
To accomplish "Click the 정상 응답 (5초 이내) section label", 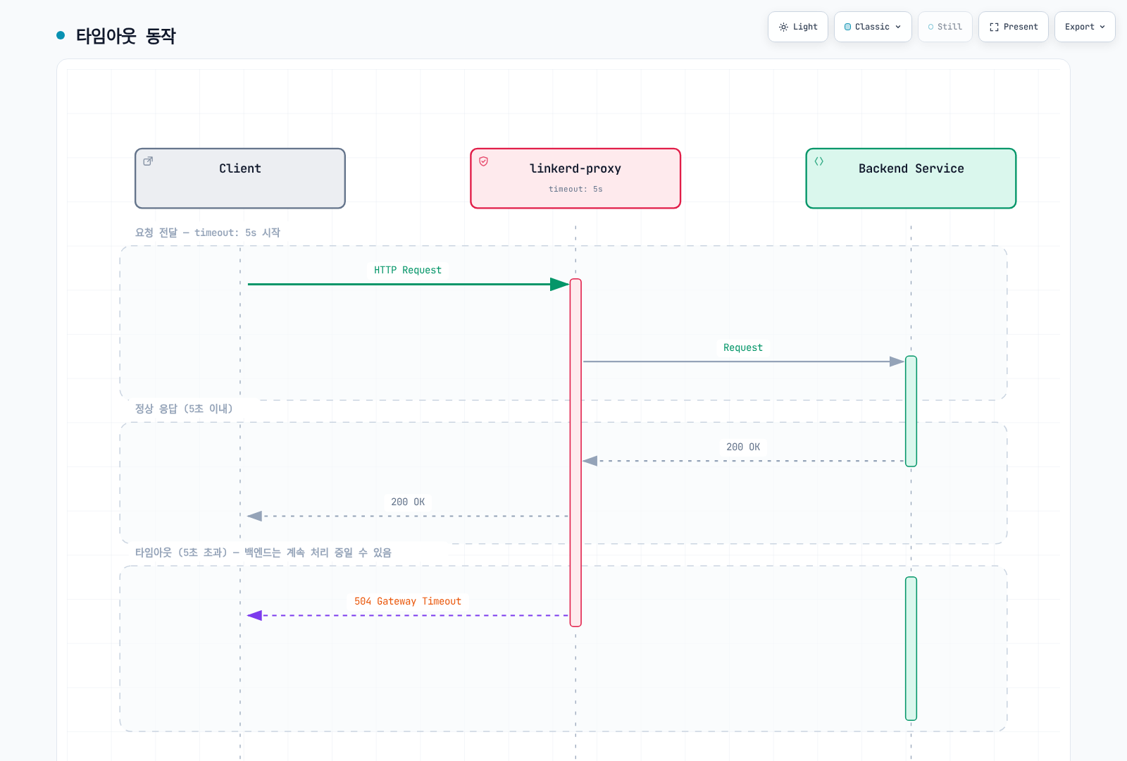I will [184, 409].
